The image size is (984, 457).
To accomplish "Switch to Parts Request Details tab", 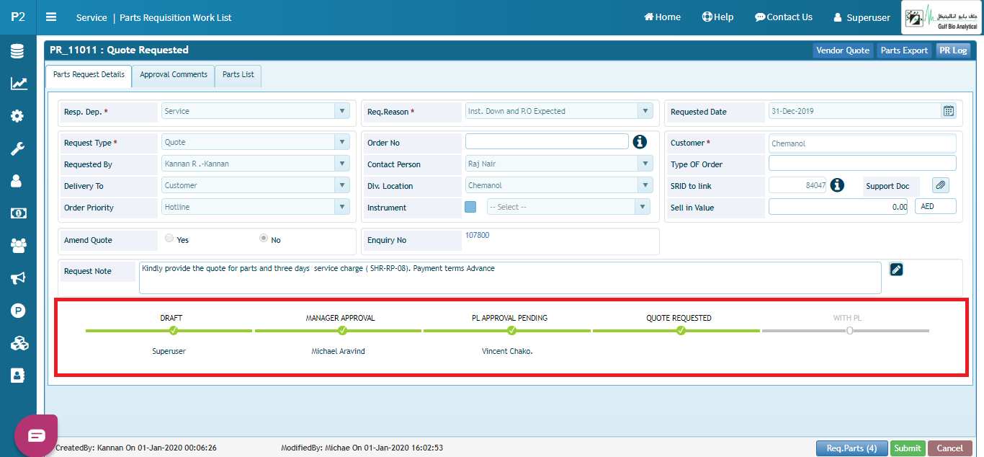I will click(x=89, y=76).
